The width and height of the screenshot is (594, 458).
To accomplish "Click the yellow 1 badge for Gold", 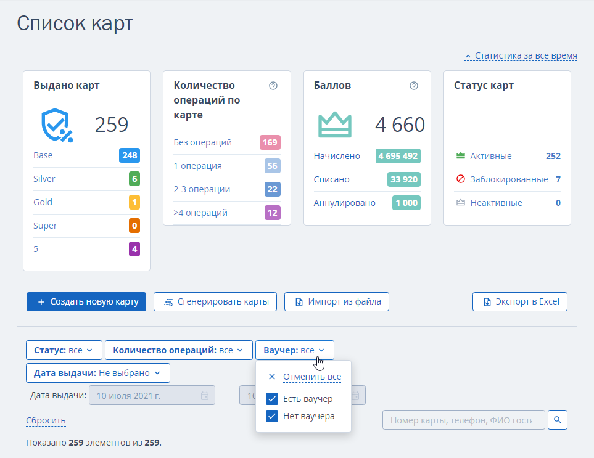I will point(134,202).
